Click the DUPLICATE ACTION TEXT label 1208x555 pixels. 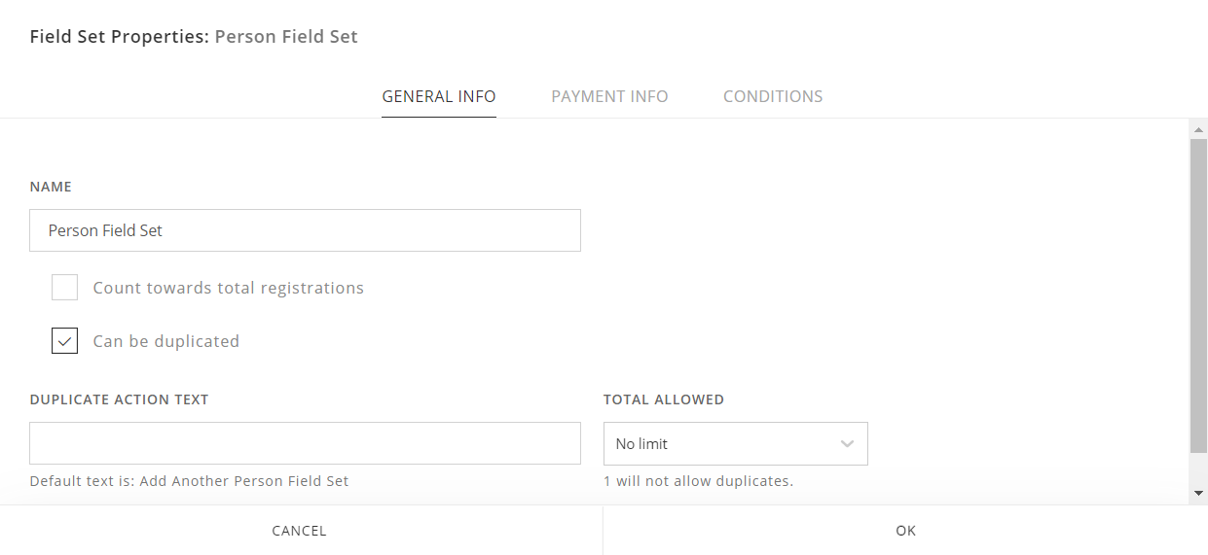pyautogui.click(x=119, y=399)
